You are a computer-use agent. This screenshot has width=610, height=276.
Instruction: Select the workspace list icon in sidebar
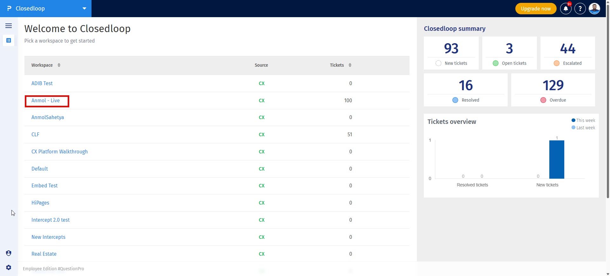(x=9, y=40)
